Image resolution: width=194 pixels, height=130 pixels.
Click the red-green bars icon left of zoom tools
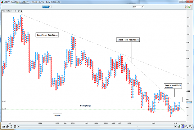(179, 126)
